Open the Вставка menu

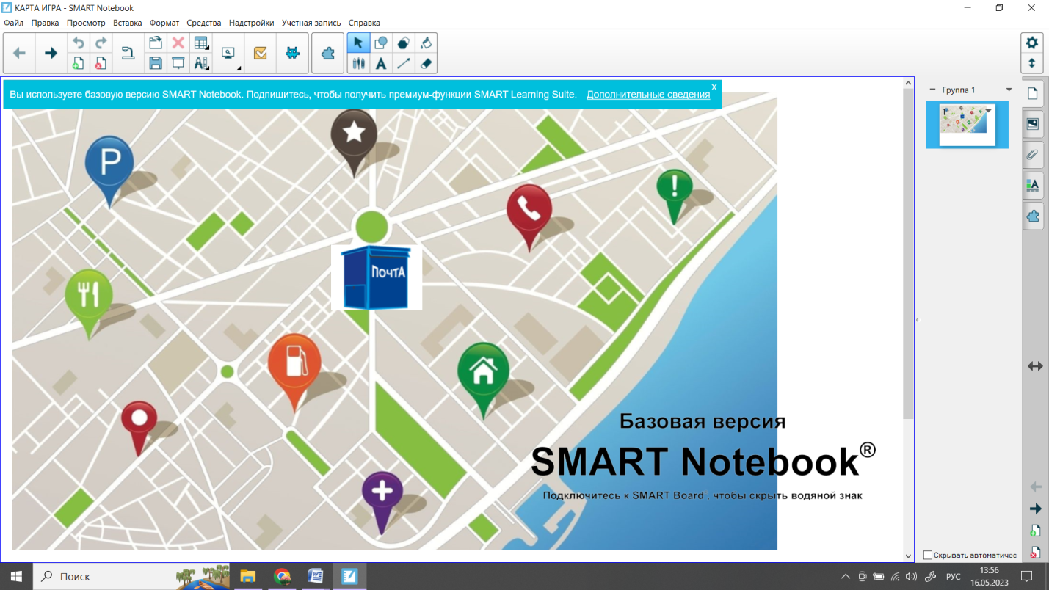click(128, 23)
